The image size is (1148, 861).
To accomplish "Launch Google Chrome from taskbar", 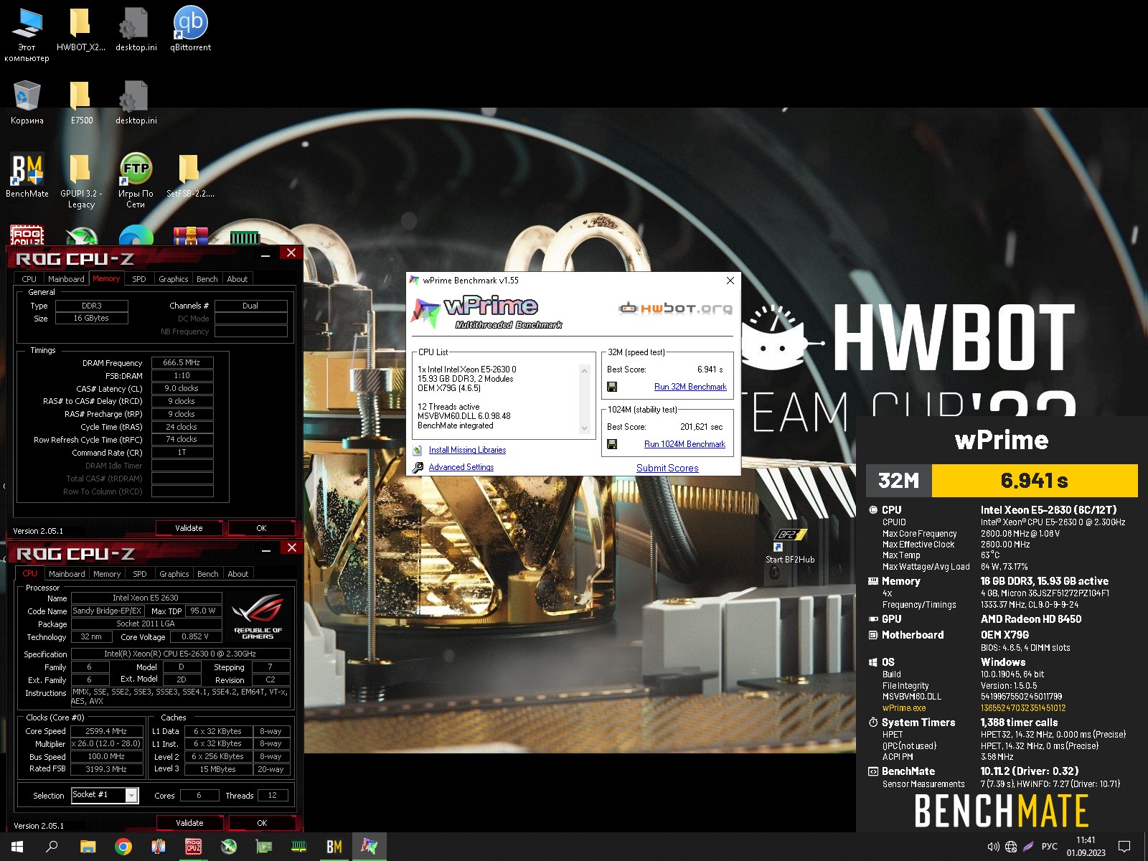I will (123, 847).
